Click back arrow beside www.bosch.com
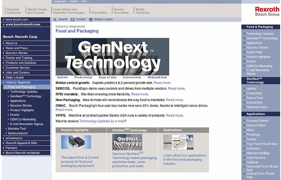Screen dimensions: 281x180 [x=4, y=20]
